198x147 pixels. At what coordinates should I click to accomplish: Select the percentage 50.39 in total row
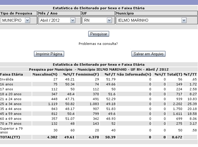pos(110,137)
